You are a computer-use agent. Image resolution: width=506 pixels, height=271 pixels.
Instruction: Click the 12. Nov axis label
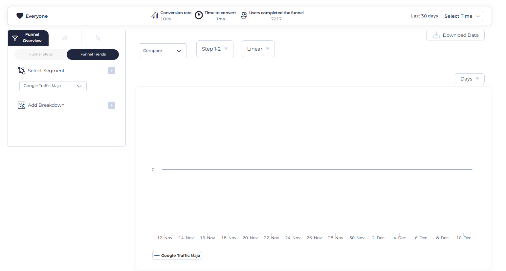click(165, 238)
